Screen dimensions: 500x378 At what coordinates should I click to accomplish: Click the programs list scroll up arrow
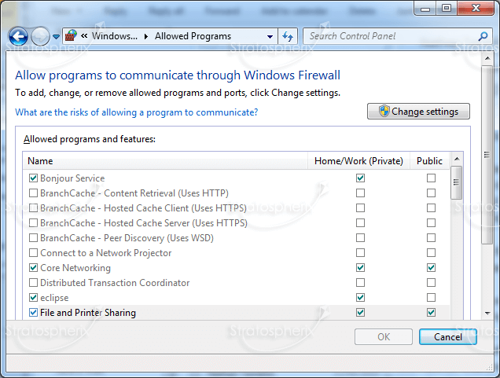coord(457,159)
